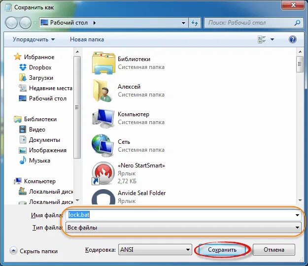Click the Алексей folder name
Image resolution: width=308 pixels, height=266 pixels.
(129, 87)
